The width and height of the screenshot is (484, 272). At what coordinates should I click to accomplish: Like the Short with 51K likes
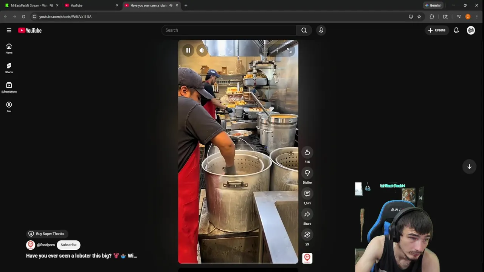coord(307,152)
